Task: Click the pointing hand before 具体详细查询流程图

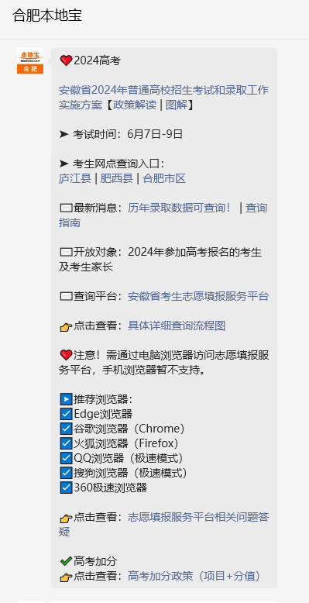Action: pos(66,327)
